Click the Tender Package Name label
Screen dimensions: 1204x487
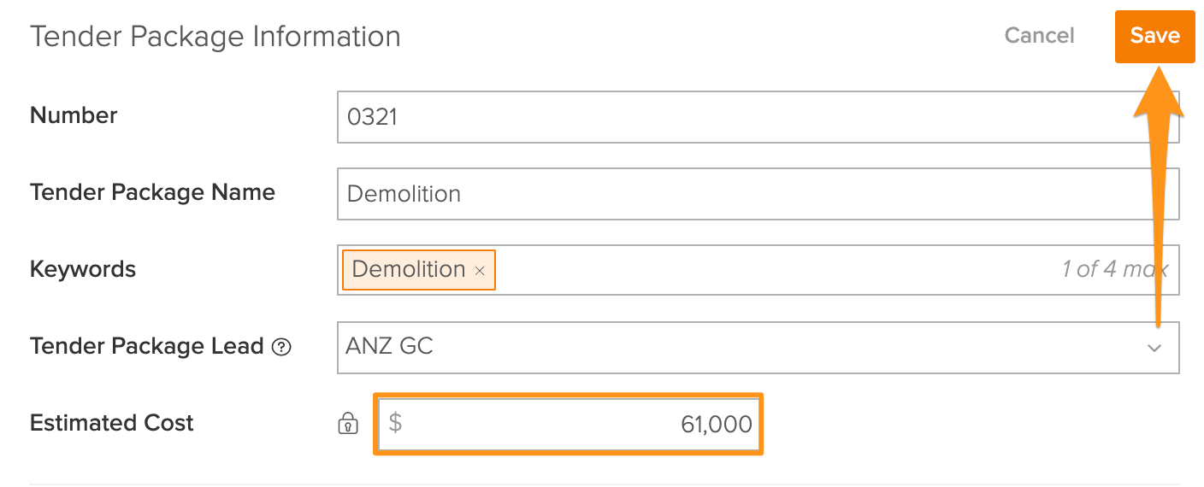[152, 193]
